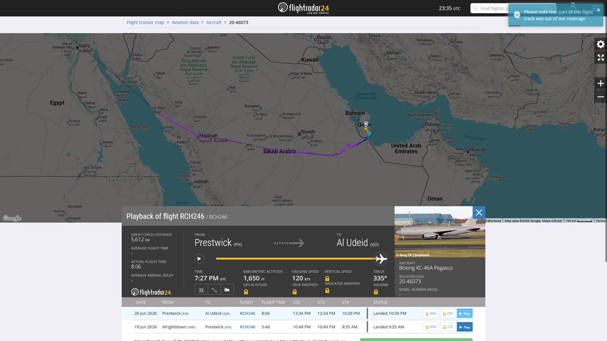Download KML for the 20 Jun 2026 flight
Viewport: 607px width, 341px height.
[x=430, y=313]
